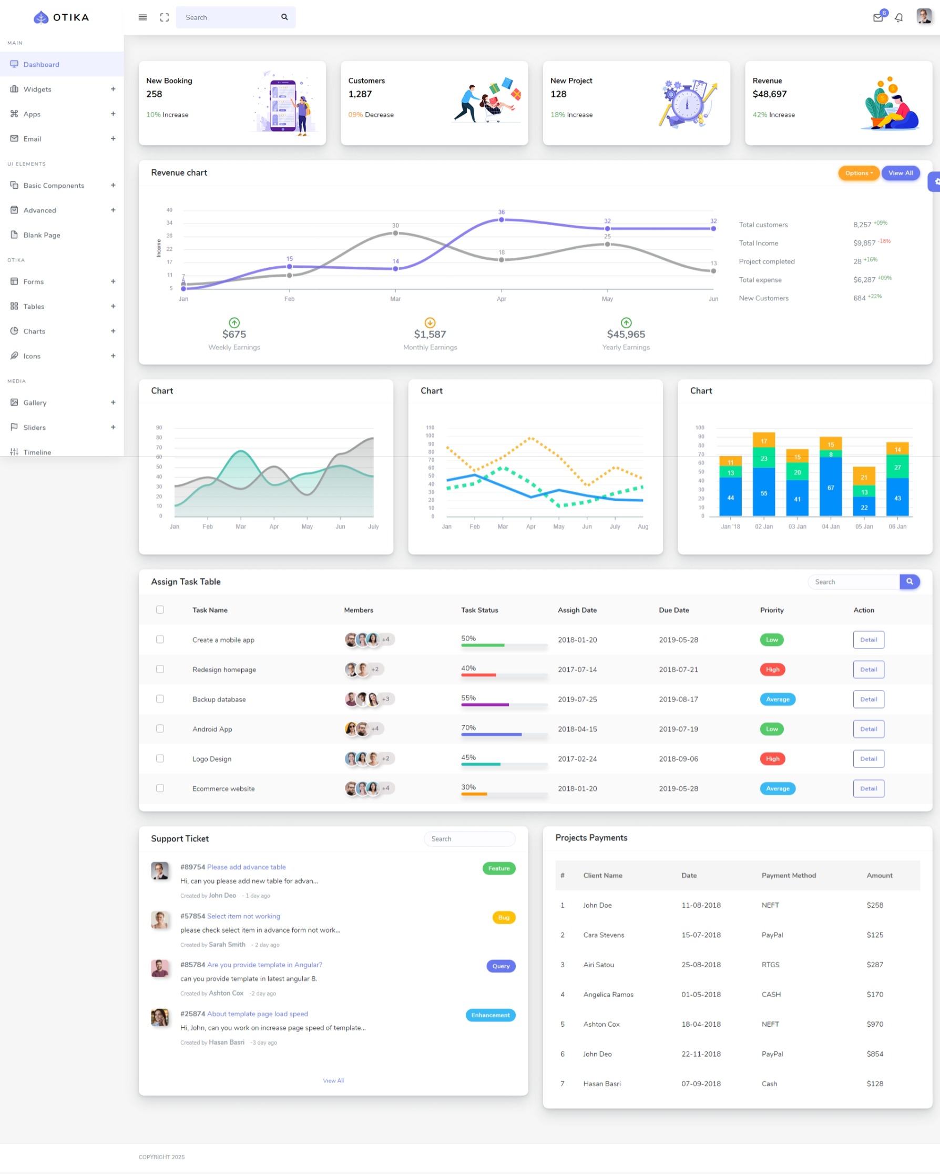The height and width of the screenshot is (1174, 940).
Task: Expand the Advanced menu plus sign
Action: click(113, 210)
